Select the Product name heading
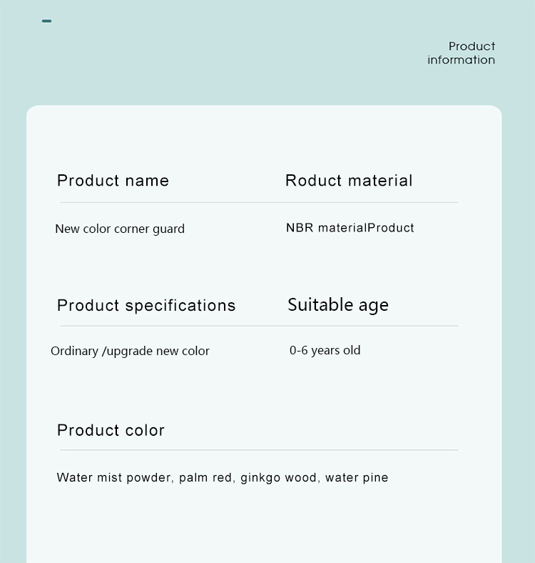Screen dimensions: 535x563 point(113,181)
